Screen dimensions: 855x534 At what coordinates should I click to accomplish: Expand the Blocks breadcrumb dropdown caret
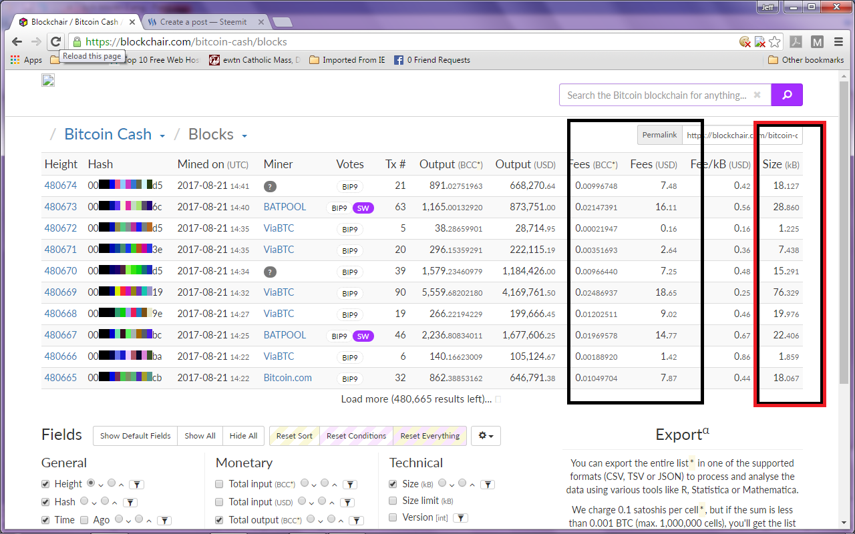(244, 136)
